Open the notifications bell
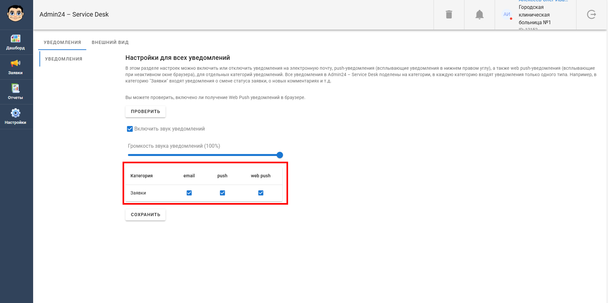Image resolution: width=608 pixels, height=303 pixels. 479,15
